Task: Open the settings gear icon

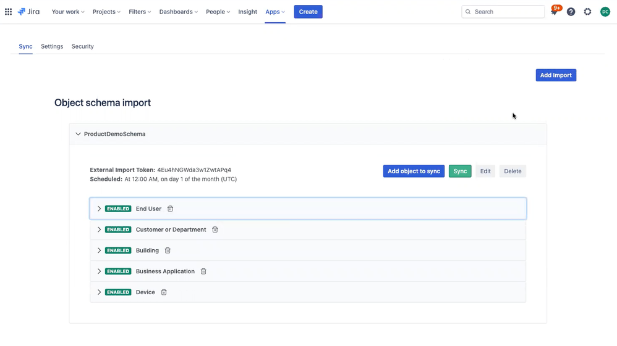Action: 587,12
